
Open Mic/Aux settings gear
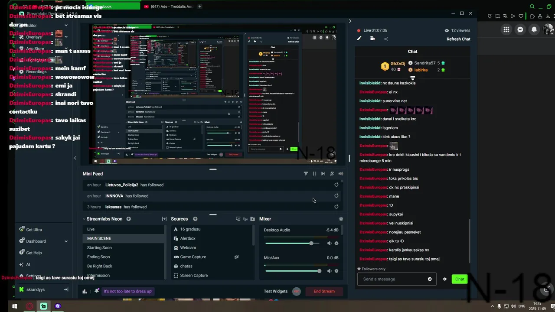point(336,271)
